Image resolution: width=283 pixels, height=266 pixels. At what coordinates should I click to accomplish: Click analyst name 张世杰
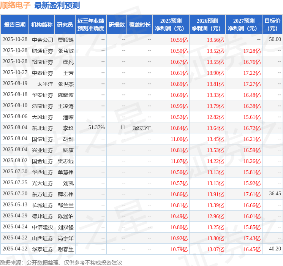(65, 84)
